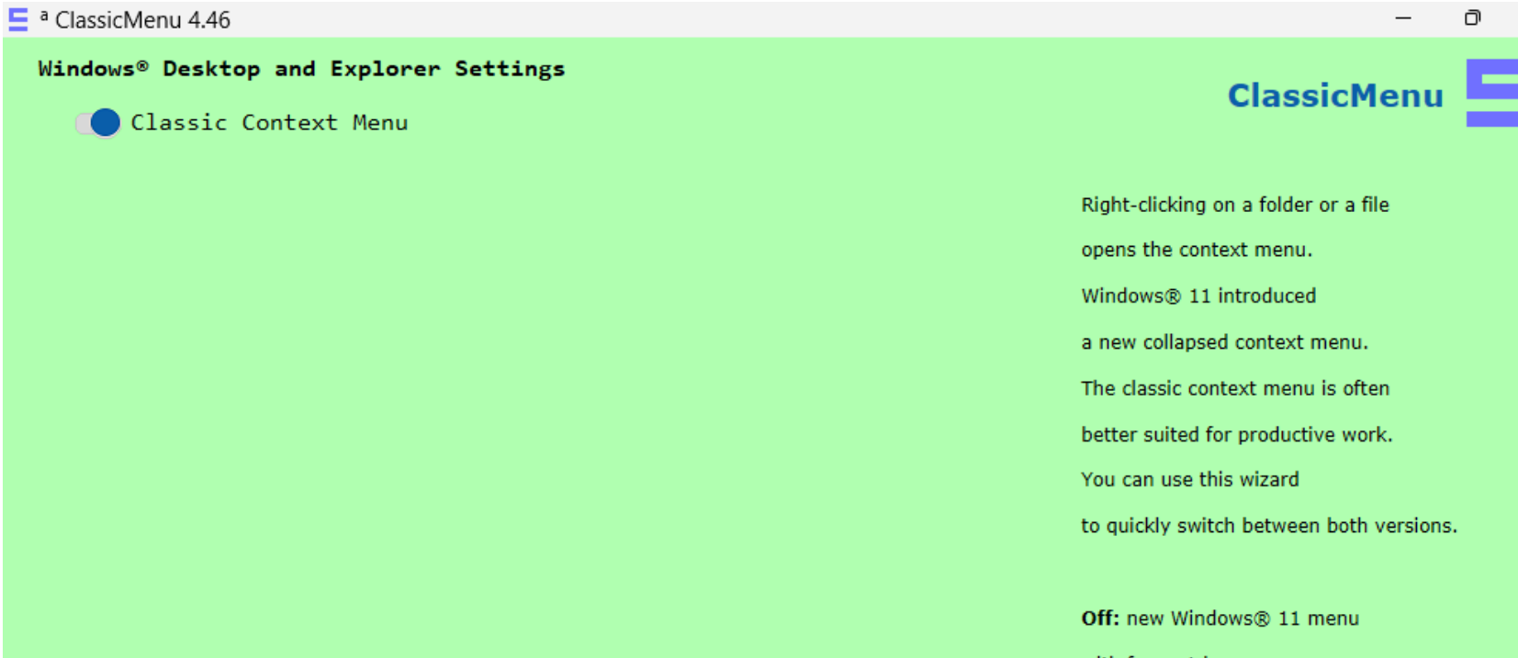Click the restore window control

[x=1474, y=18]
